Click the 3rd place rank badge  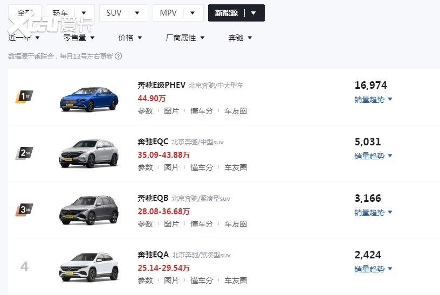[24, 209]
